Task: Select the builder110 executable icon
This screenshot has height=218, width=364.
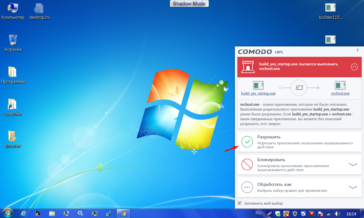Action: pyautogui.click(x=330, y=11)
